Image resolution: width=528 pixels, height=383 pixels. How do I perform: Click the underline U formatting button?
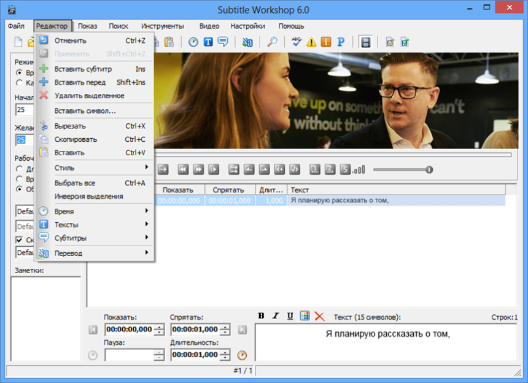point(290,315)
